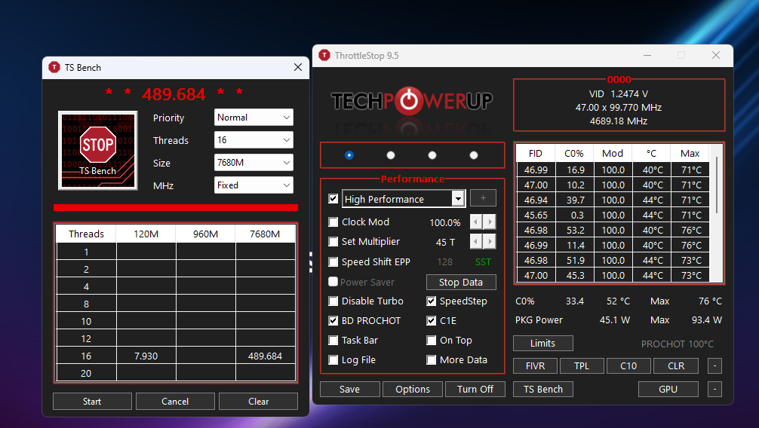This screenshot has width=759, height=428.
Task: Open the C10 button
Action: click(628, 366)
